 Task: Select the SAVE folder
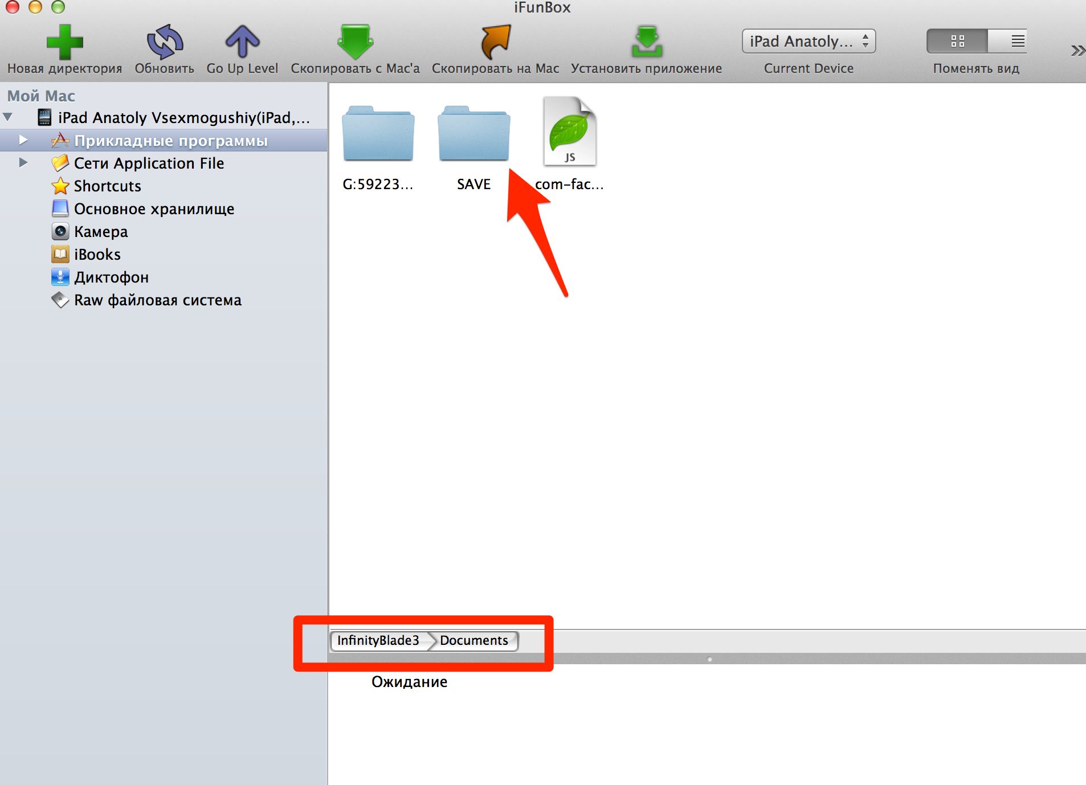click(473, 133)
